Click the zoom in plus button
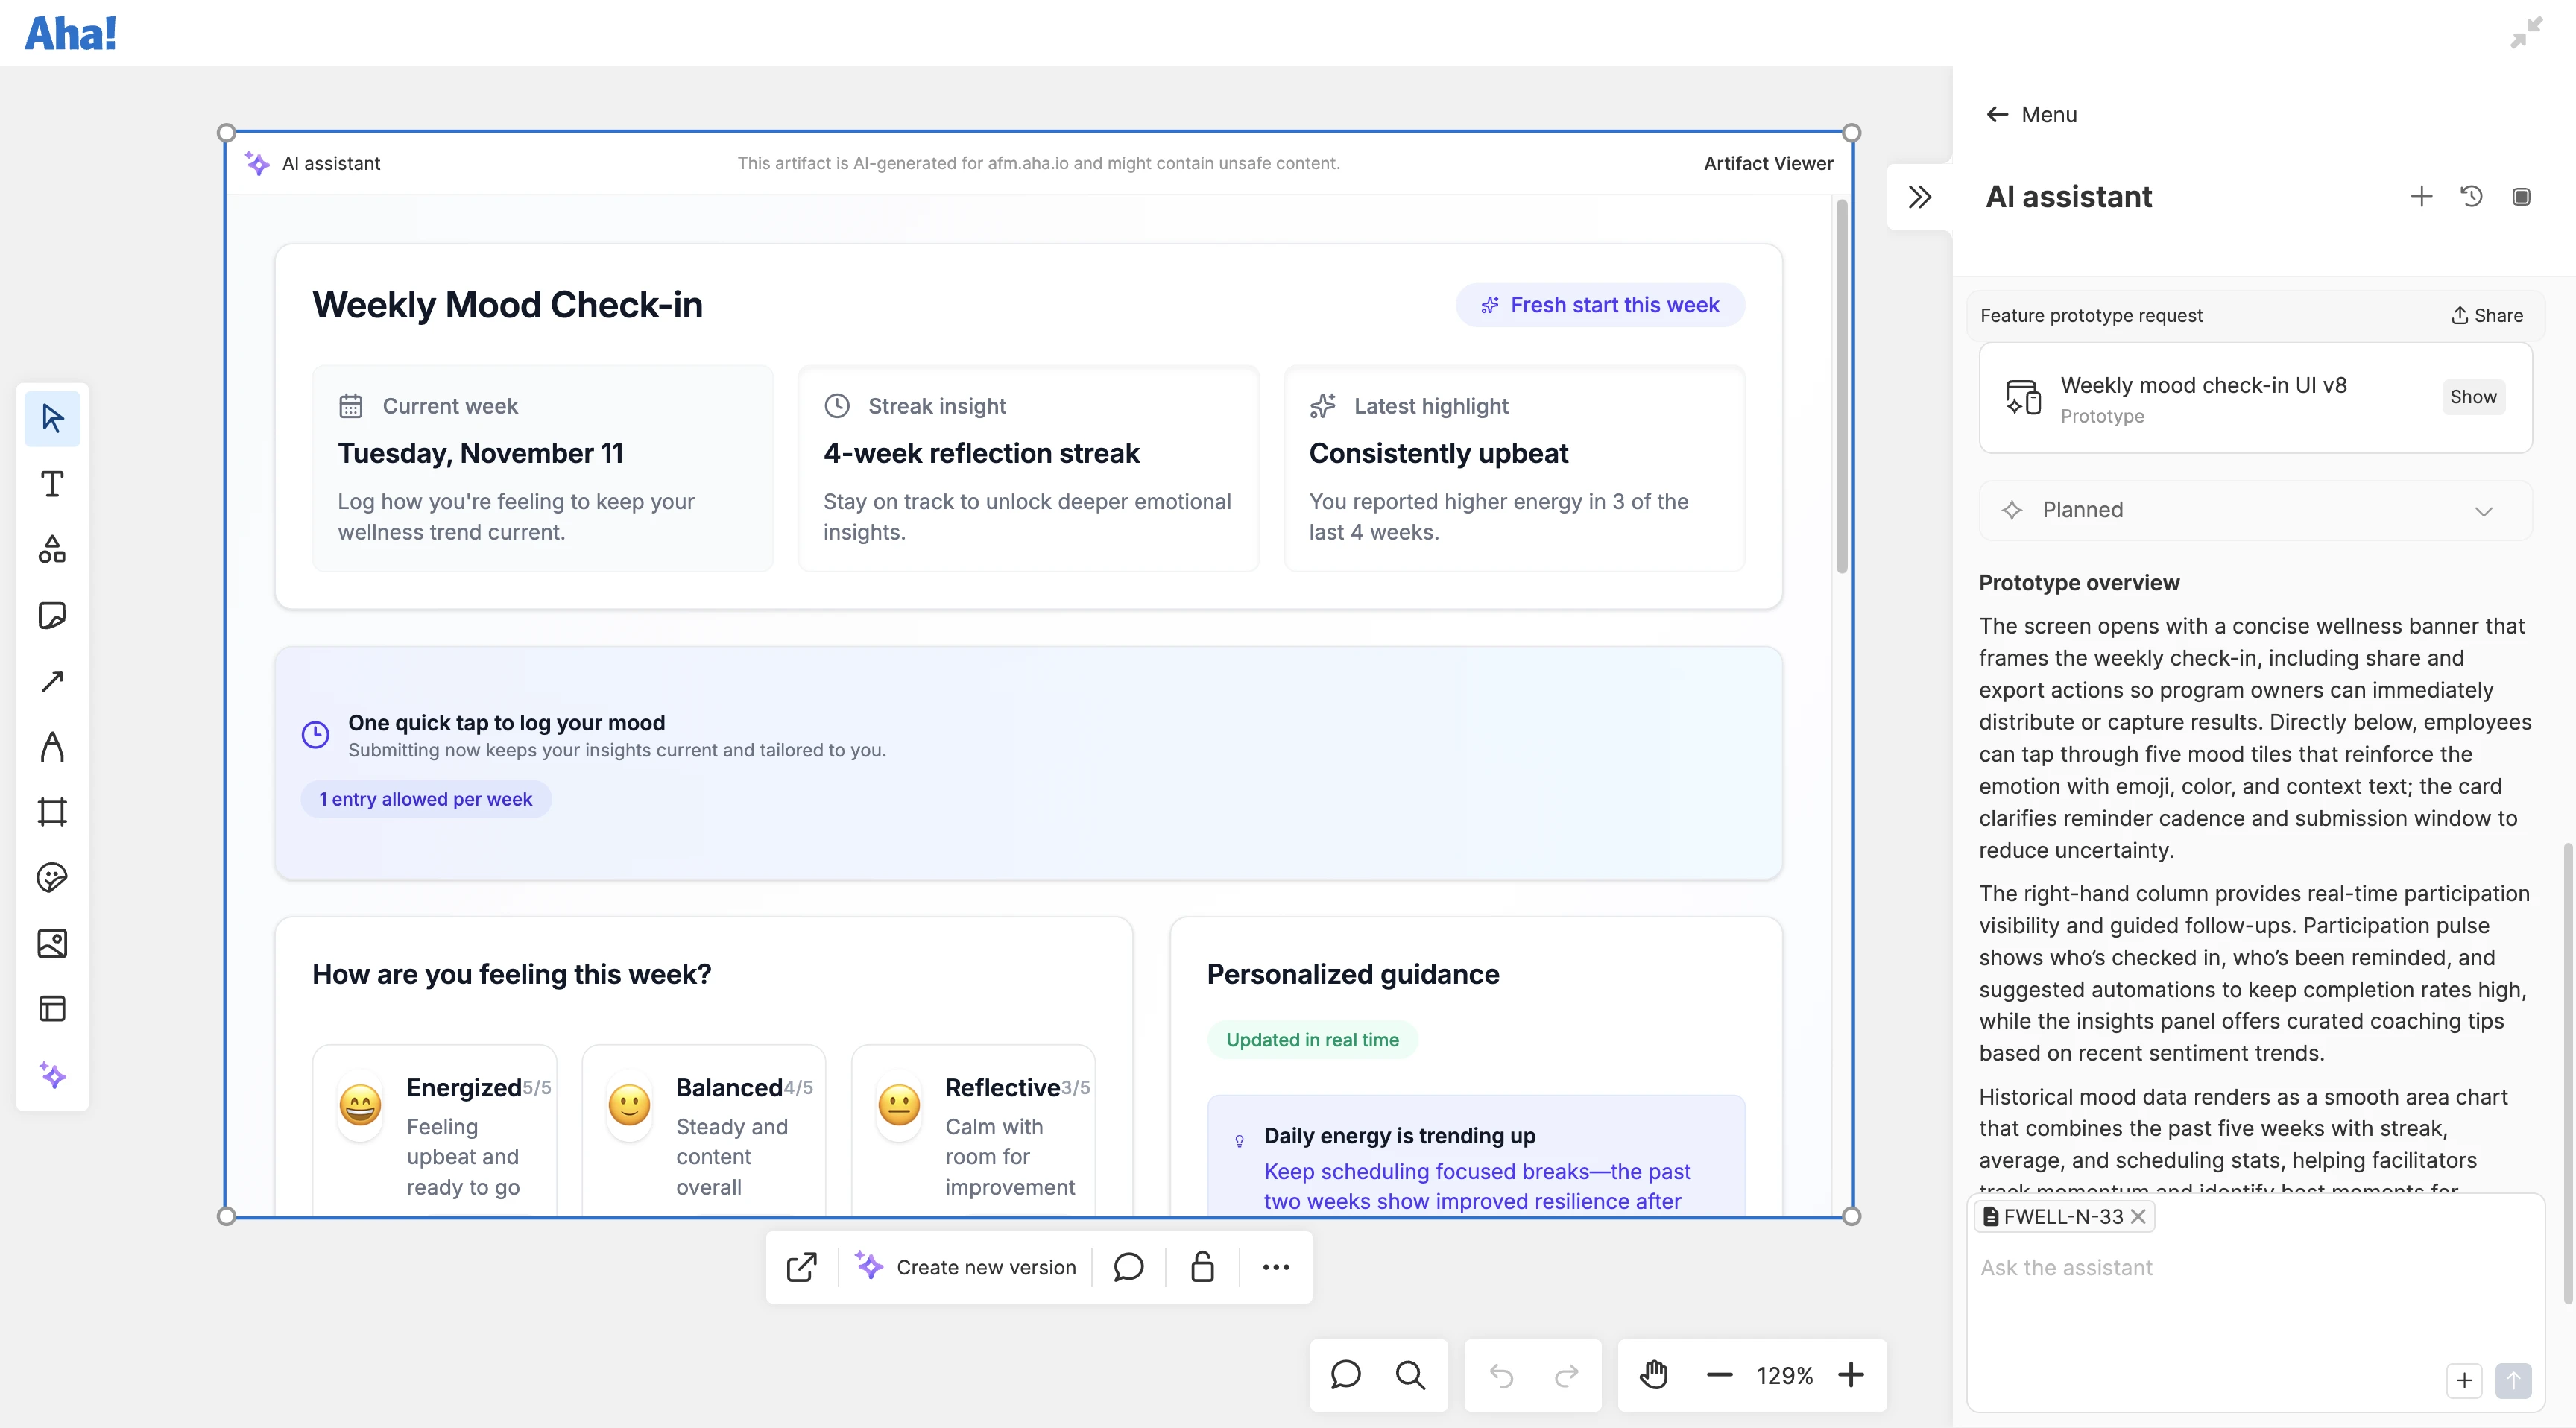This screenshot has height=1428, width=2576. (x=1851, y=1375)
